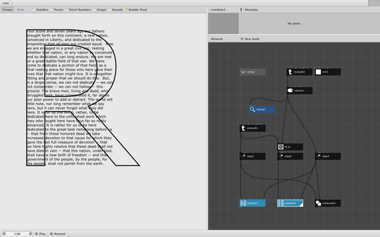This screenshot has width=380, height=237.
Task: Select the combine3 node
Action: (290, 203)
